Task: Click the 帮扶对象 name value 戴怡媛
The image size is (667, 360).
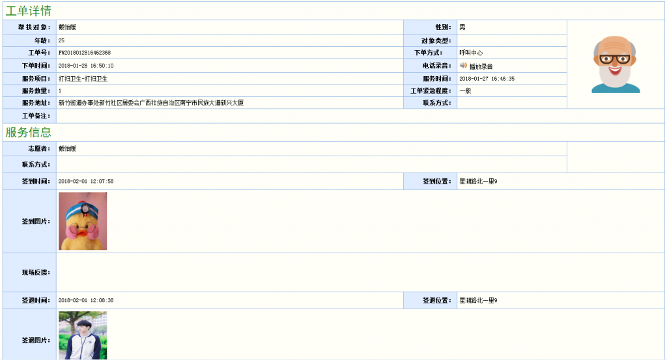Action: 68,27
